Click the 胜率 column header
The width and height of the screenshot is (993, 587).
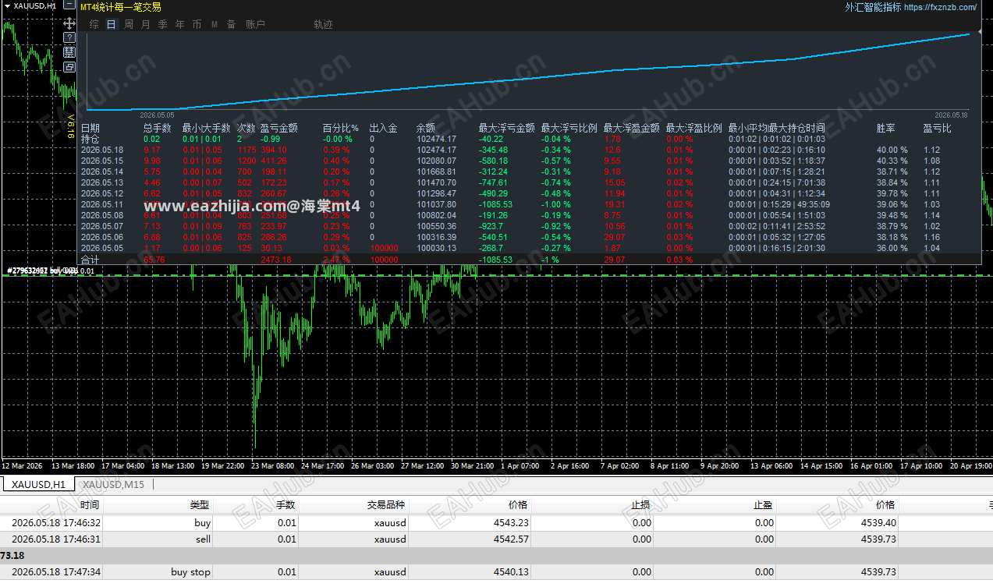(885, 128)
